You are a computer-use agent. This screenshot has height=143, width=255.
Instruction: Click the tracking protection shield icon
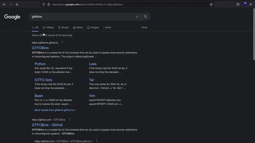coord(43,4)
